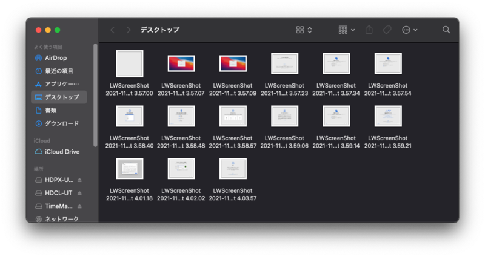Close the Finder window

(x=38, y=30)
